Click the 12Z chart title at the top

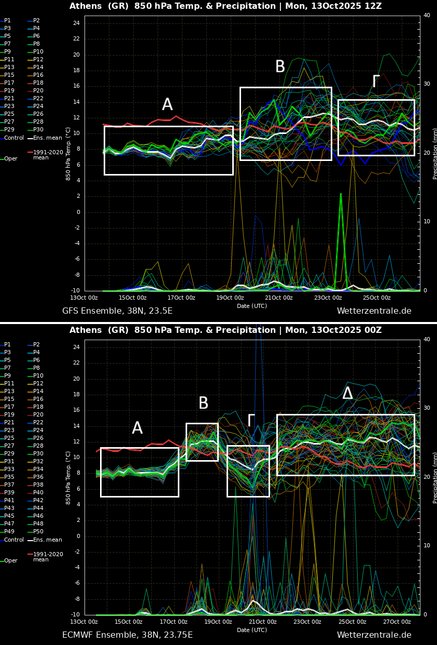225,6
